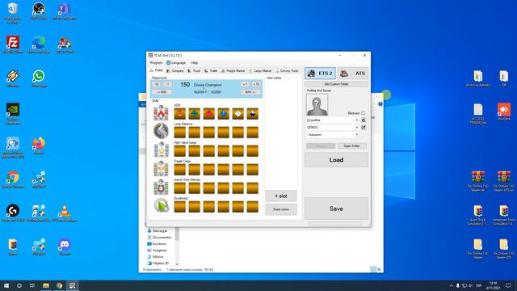Toggle last Ecodriving skill level box
517x291 pixels.
click(x=253, y=207)
